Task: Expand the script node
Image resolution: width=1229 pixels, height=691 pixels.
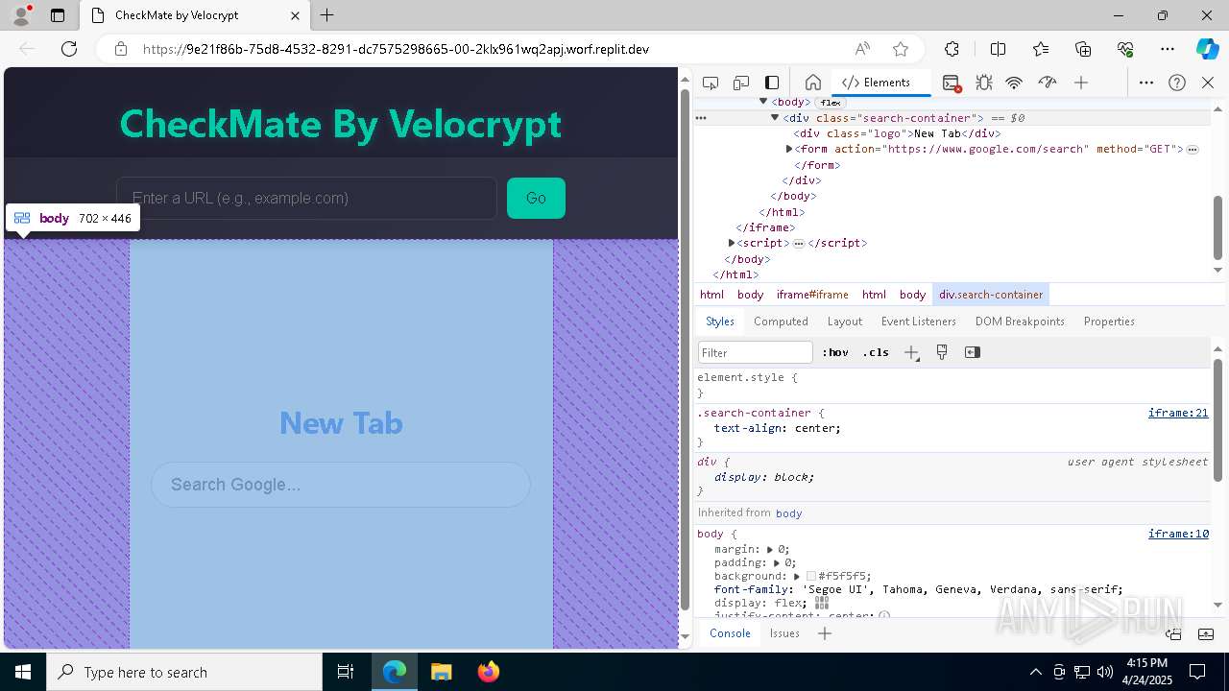Action: pyautogui.click(x=732, y=243)
